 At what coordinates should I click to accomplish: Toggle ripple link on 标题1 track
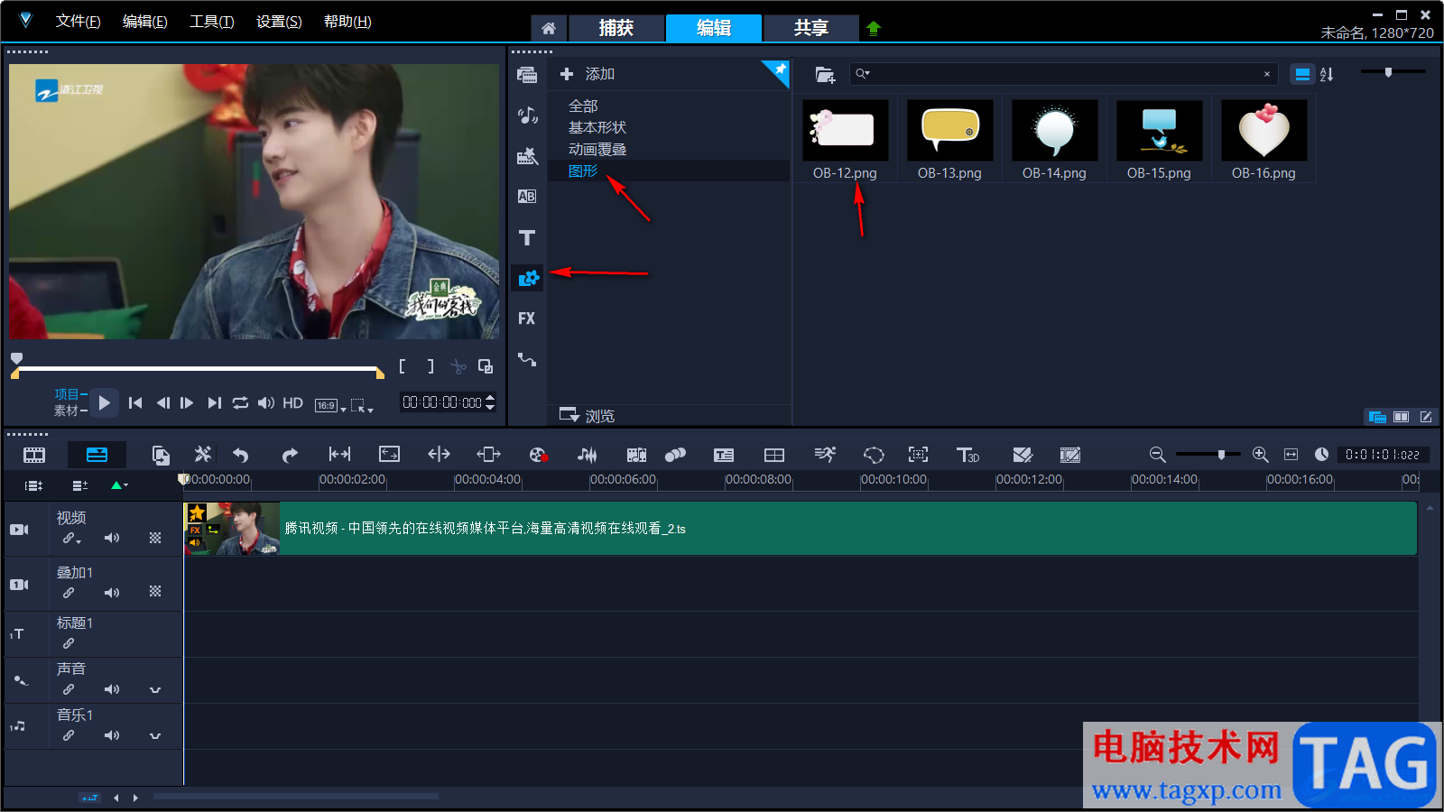[69, 643]
